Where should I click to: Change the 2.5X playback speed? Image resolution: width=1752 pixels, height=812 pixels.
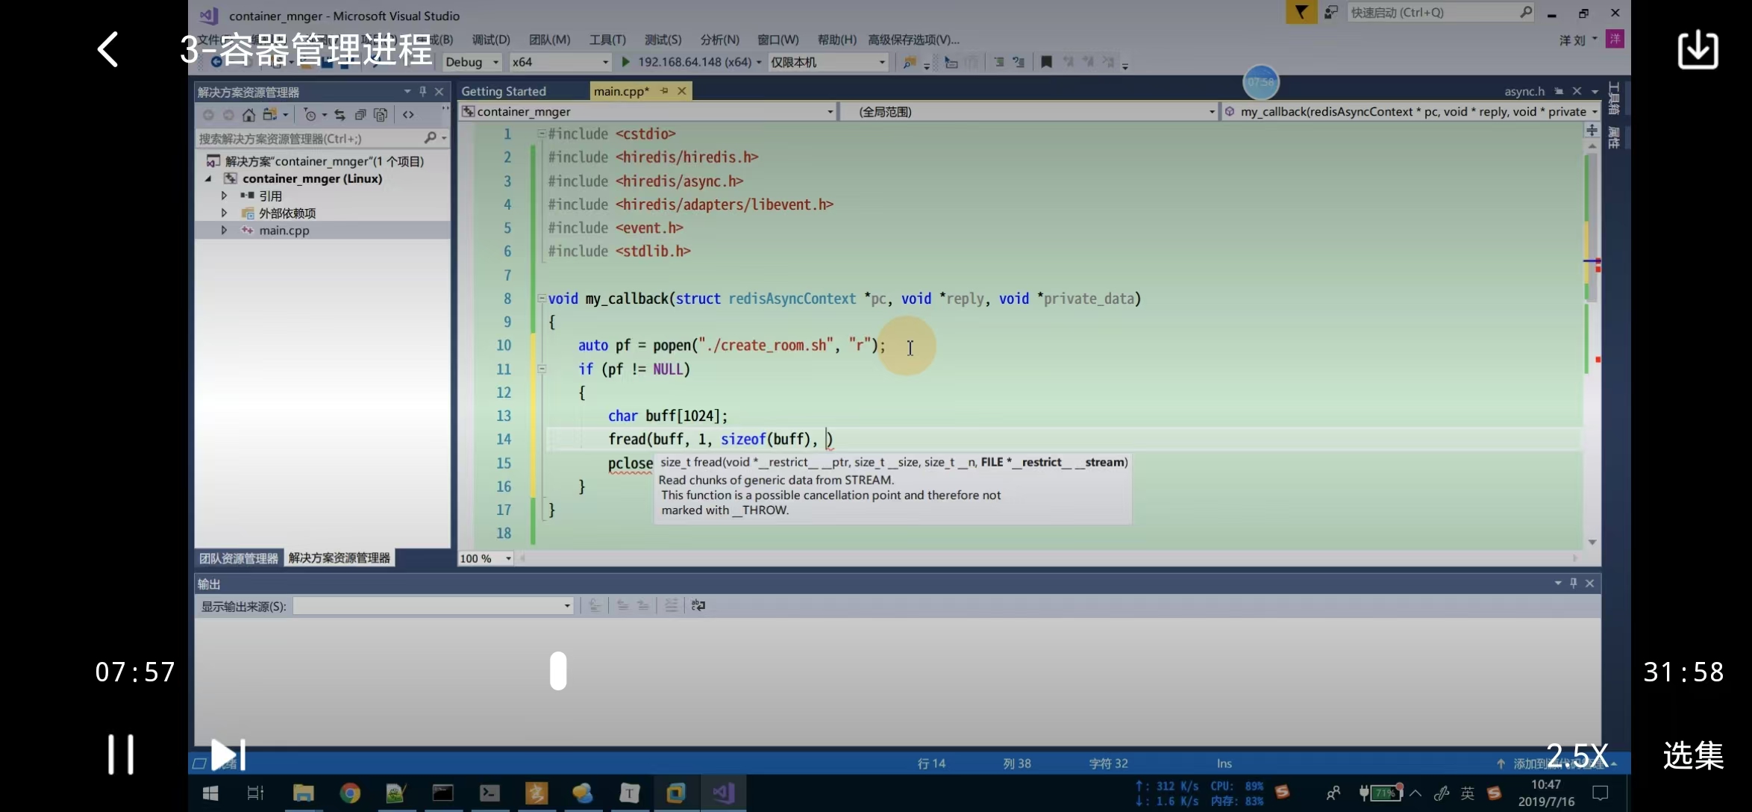coord(1576,755)
